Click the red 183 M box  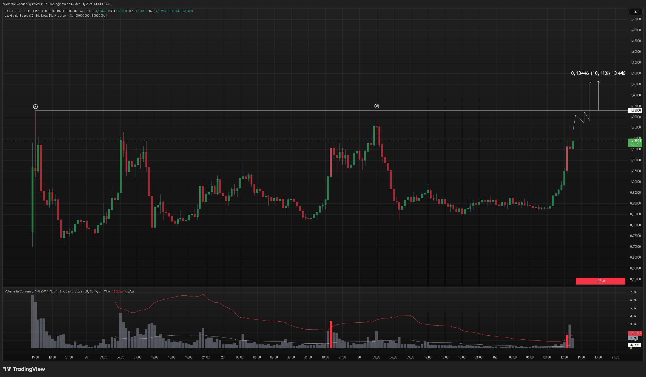[600, 281]
